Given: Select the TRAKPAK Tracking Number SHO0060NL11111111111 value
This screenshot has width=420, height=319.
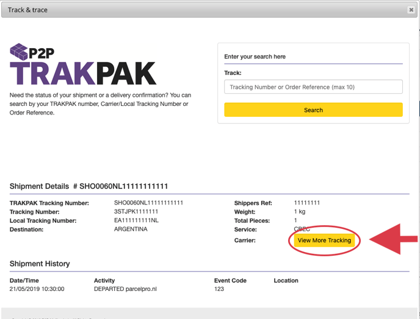Looking at the screenshot, I should 148,203.
